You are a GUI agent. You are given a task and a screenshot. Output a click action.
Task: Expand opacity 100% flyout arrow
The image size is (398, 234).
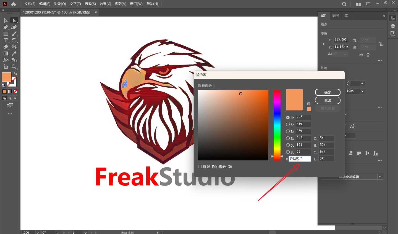coord(362,91)
